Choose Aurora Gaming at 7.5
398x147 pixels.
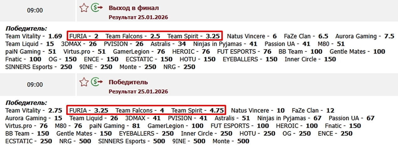click(x=389, y=36)
